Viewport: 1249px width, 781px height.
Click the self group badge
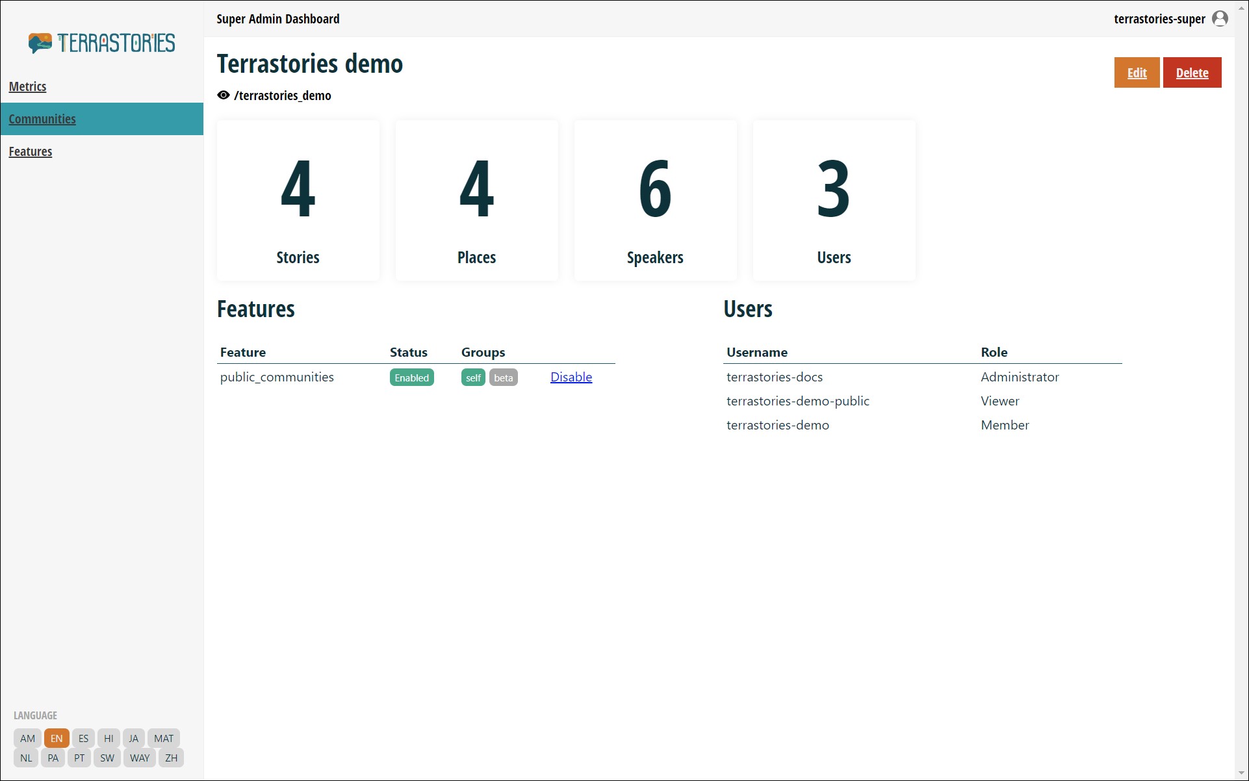point(473,378)
